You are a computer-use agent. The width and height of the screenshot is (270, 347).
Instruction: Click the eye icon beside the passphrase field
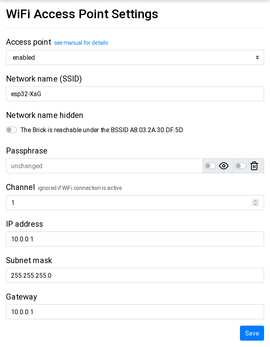coord(224,166)
